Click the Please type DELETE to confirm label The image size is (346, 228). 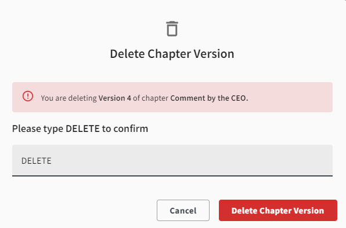pyautogui.click(x=80, y=128)
